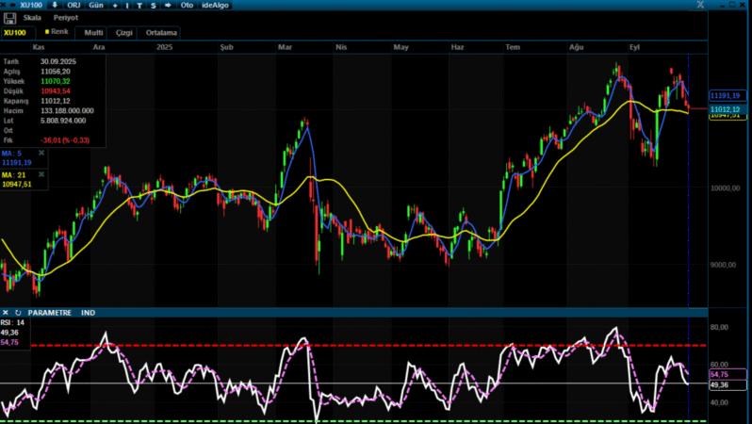Remove the MA 5 moving average
The width and height of the screenshot is (752, 424).
pos(41,153)
